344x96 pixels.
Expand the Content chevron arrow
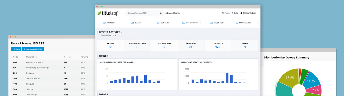pos(171,23)
